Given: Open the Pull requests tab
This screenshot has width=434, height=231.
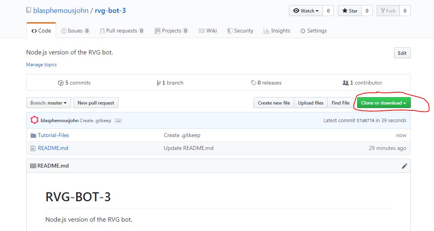Looking at the screenshot, I should pos(122,31).
